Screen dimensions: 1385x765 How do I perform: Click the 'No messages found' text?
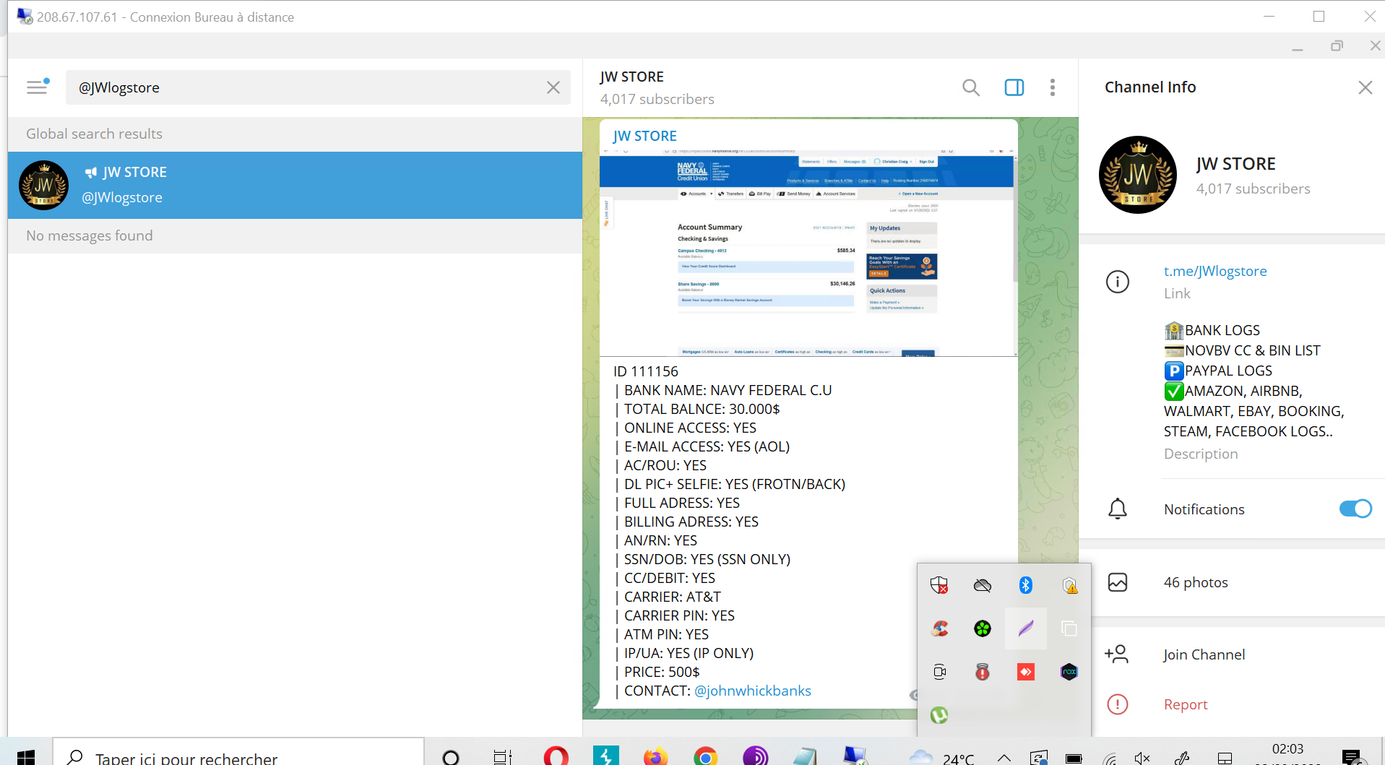click(90, 235)
